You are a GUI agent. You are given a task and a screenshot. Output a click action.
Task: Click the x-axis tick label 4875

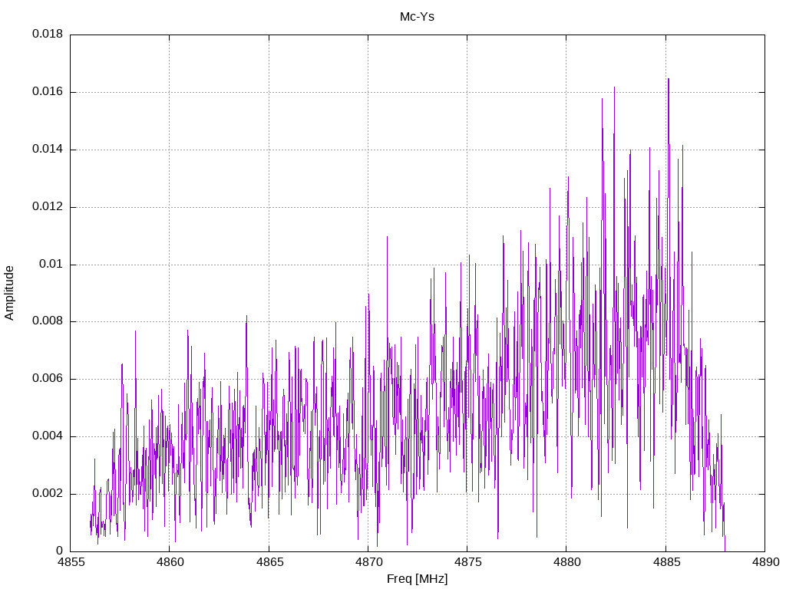[x=467, y=562]
